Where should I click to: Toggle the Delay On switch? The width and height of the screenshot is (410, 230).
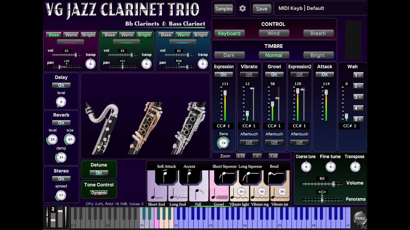61,85
